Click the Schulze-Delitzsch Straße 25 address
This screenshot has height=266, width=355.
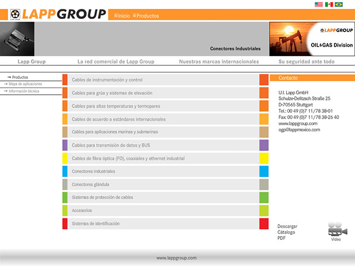305,99
